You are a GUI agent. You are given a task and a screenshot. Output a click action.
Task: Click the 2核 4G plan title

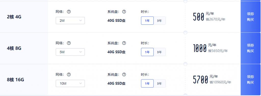point(14,17)
